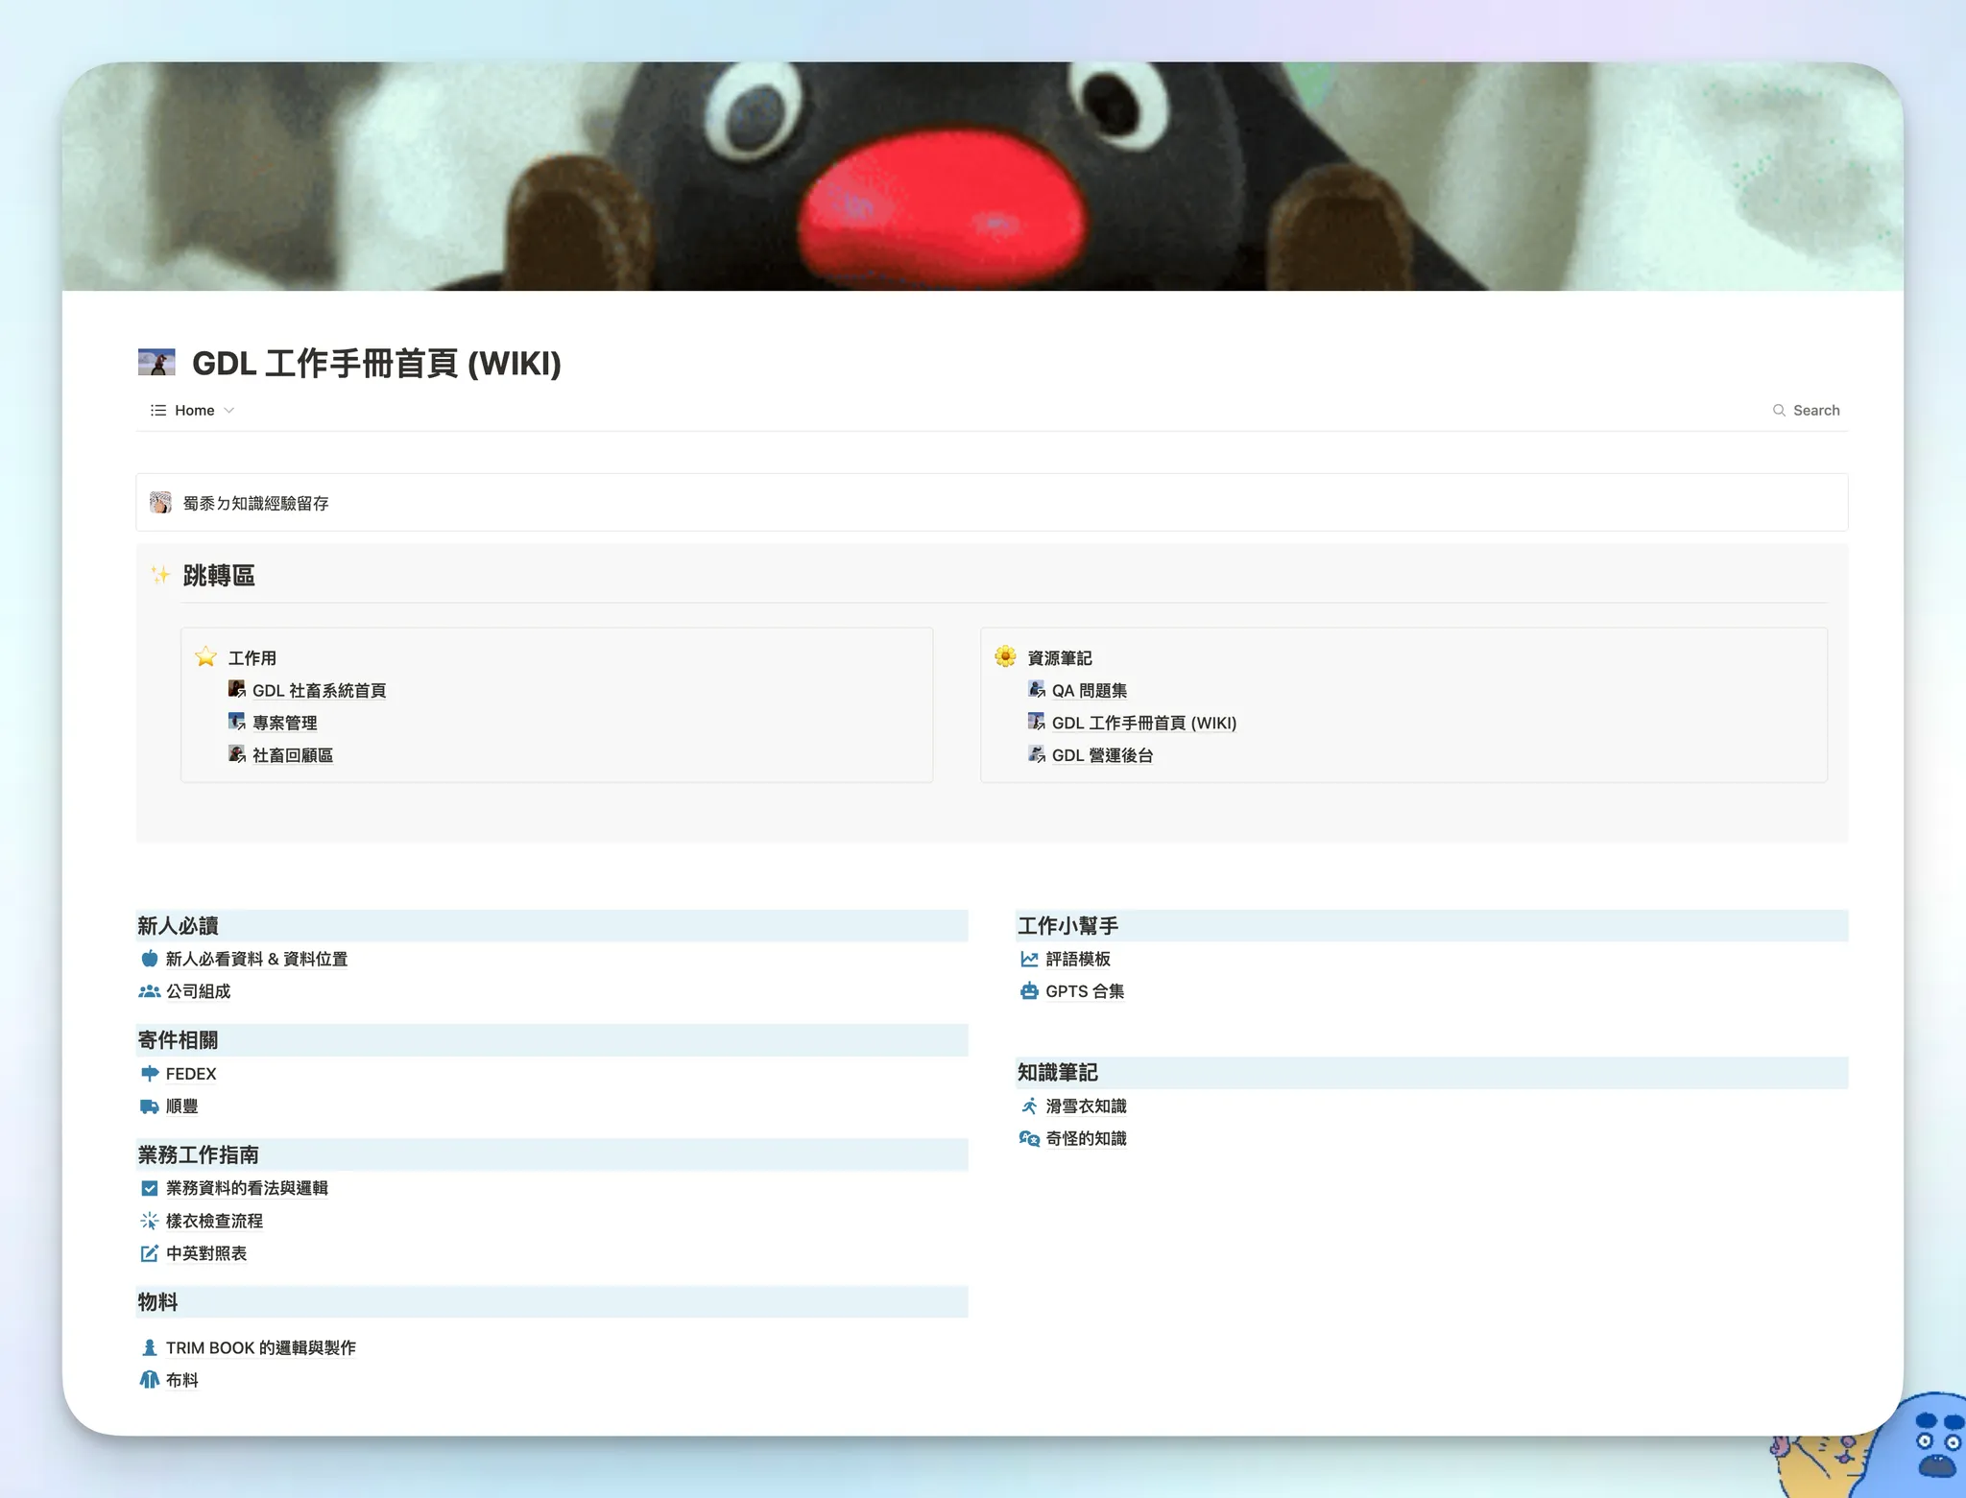Open 奇怪的知識 page

click(1086, 1139)
